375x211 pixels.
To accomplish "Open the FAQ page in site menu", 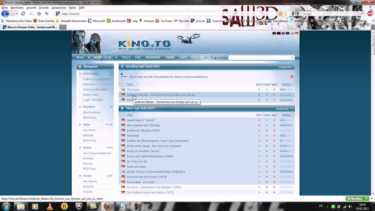I will [x=138, y=57].
